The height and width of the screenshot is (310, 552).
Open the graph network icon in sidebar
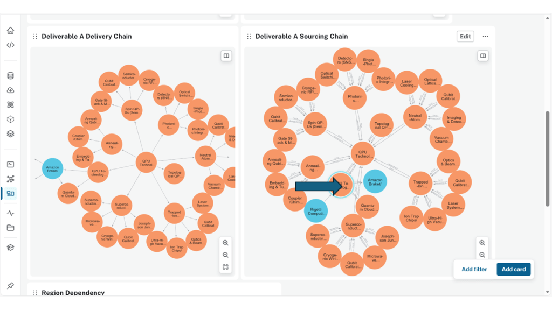pos(10,179)
